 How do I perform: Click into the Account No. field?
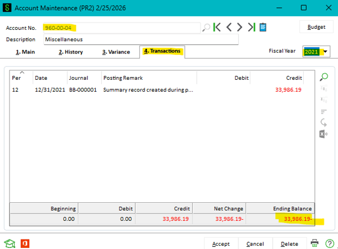point(121,28)
